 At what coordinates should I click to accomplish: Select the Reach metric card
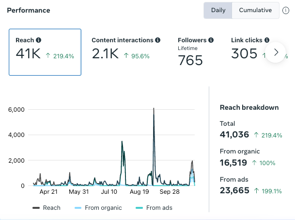tap(45, 52)
